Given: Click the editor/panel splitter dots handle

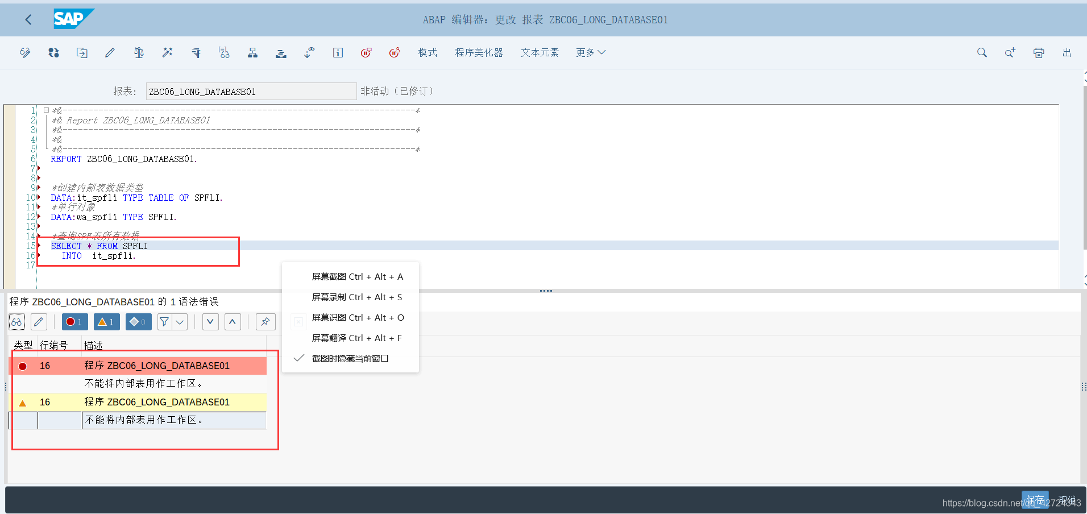Looking at the screenshot, I should point(546,291).
